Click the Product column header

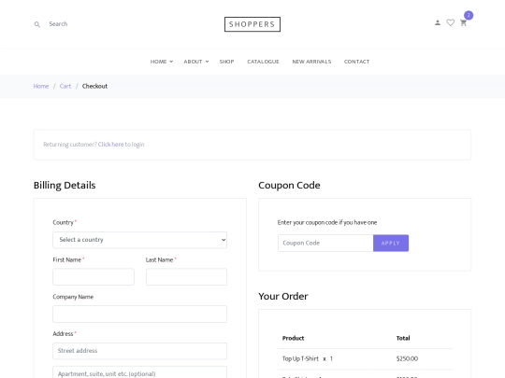point(293,338)
